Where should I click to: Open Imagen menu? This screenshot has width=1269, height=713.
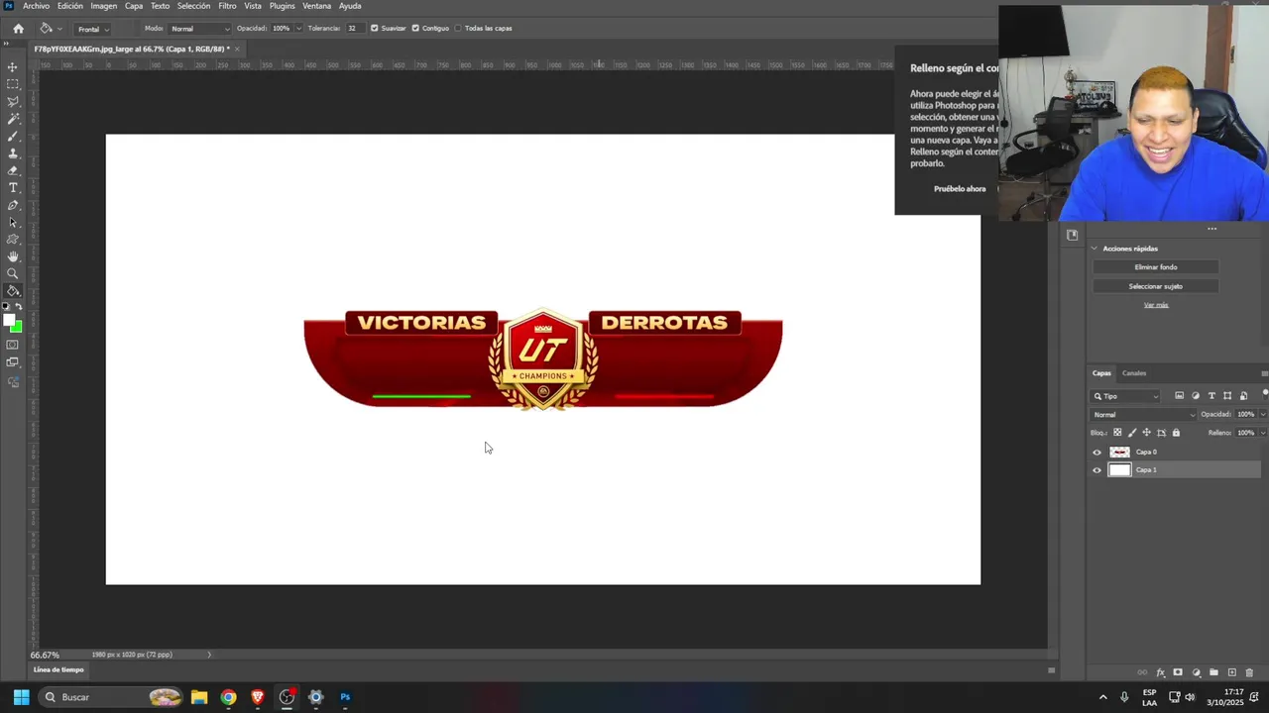tap(104, 6)
